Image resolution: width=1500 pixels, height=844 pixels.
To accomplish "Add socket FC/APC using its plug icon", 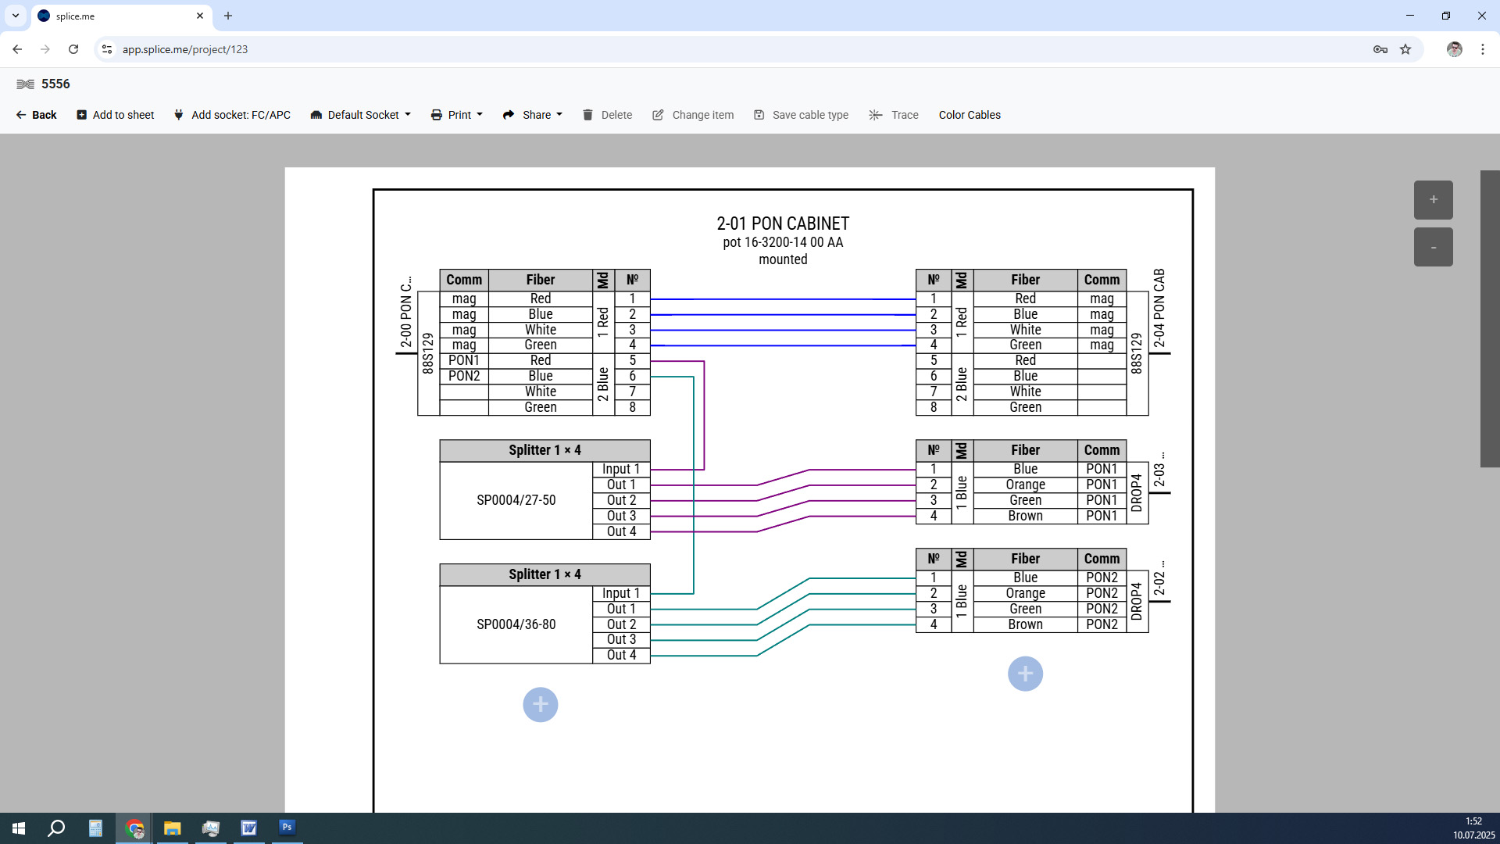I will 178,115.
